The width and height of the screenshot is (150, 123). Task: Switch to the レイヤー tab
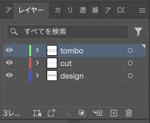tap(31, 10)
